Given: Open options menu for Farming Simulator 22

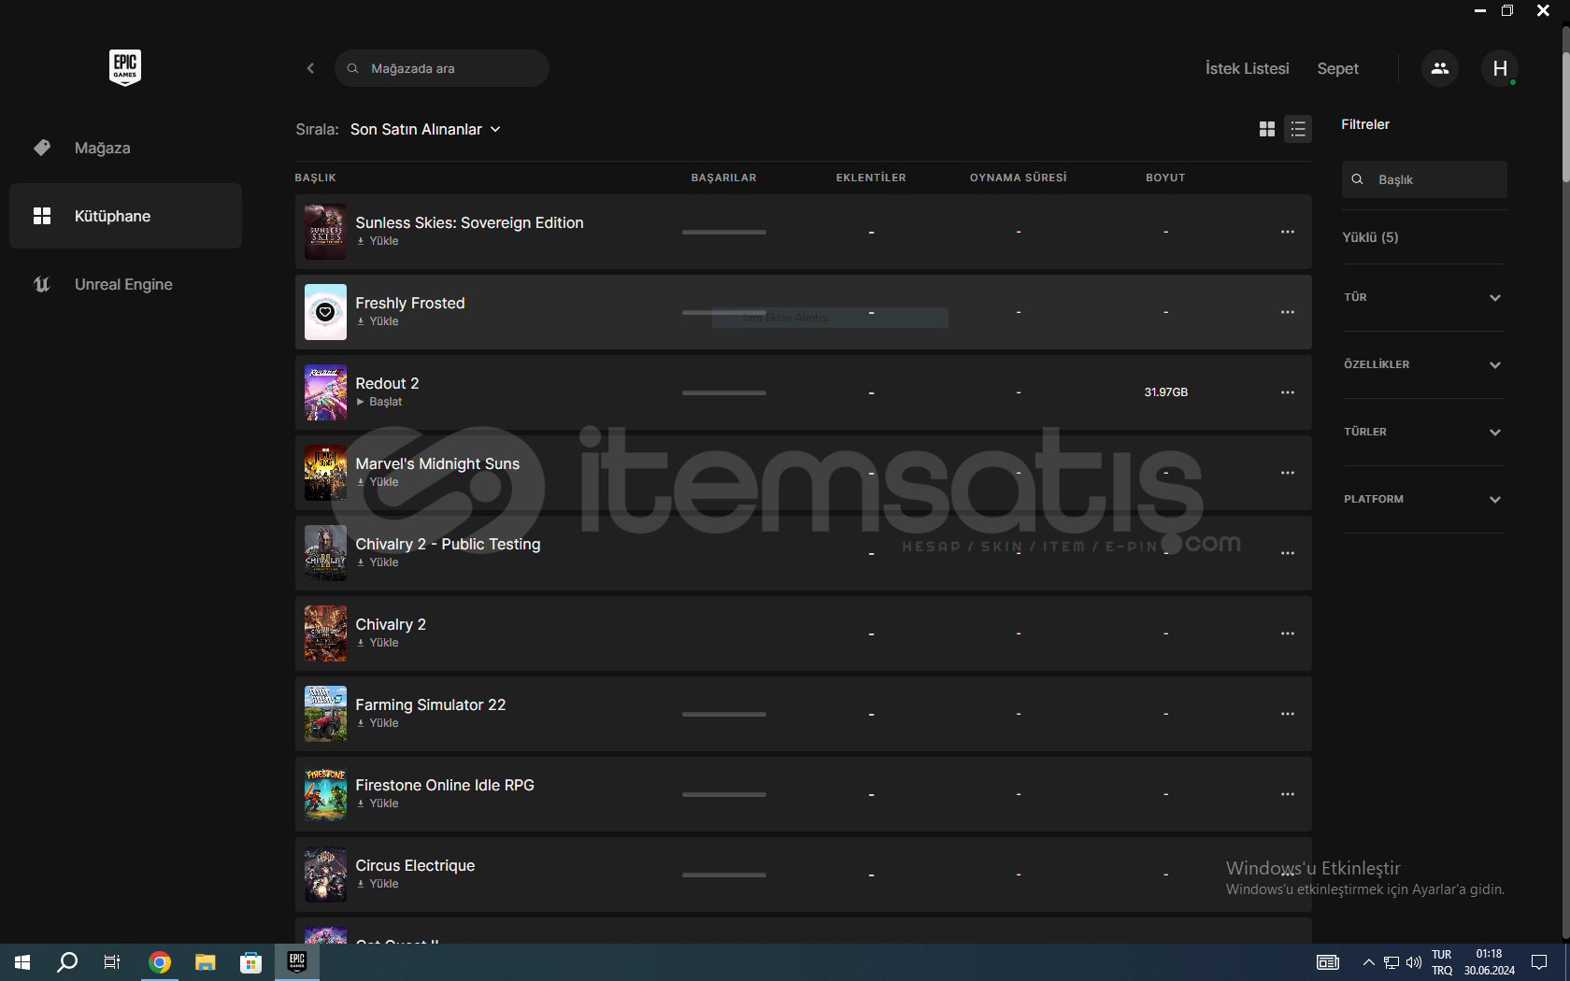Looking at the screenshot, I should pyautogui.click(x=1288, y=714).
